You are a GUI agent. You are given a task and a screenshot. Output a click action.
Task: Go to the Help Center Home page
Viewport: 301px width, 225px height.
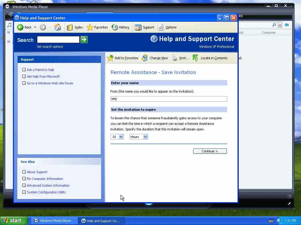click(57, 27)
